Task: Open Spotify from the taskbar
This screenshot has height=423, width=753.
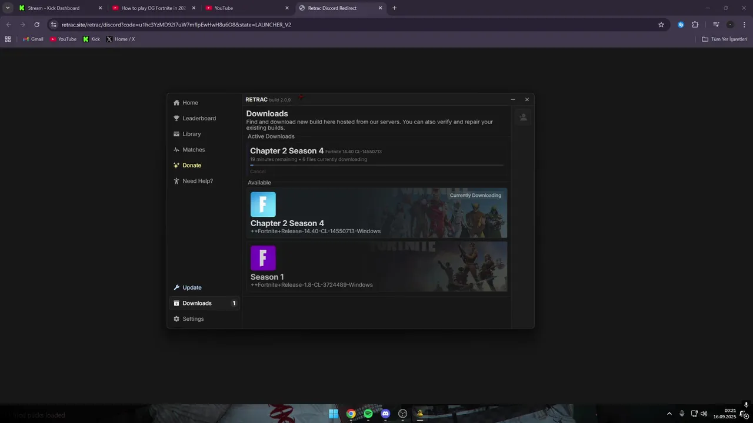Action: pos(368,414)
